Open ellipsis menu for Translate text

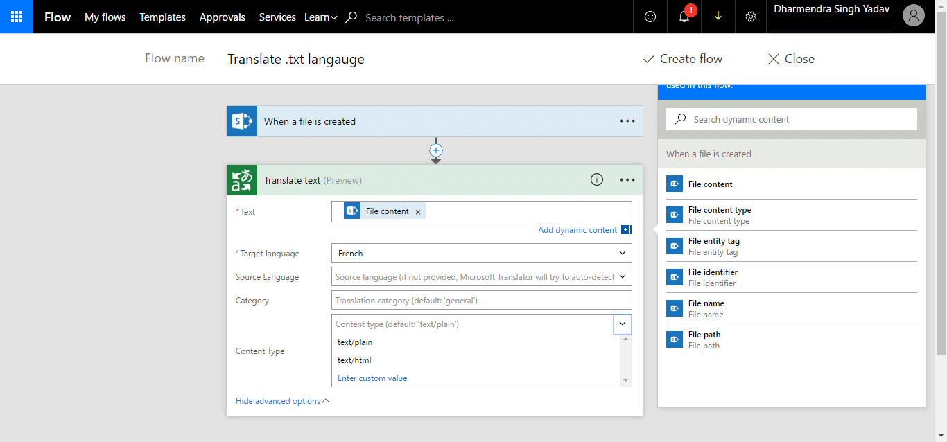pos(627,180)
